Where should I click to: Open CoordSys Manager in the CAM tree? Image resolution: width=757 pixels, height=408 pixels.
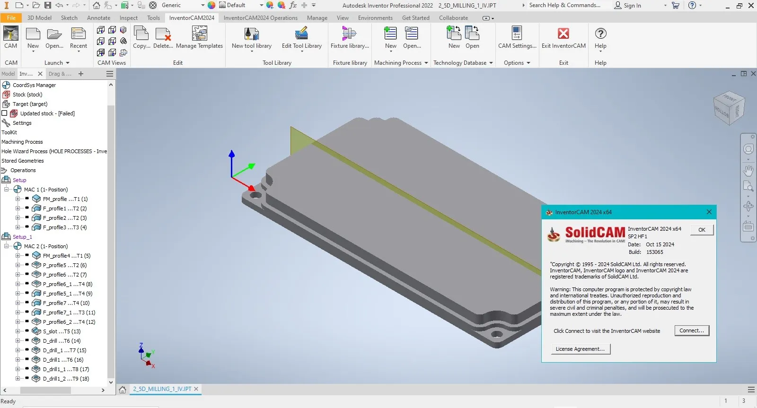34,85
